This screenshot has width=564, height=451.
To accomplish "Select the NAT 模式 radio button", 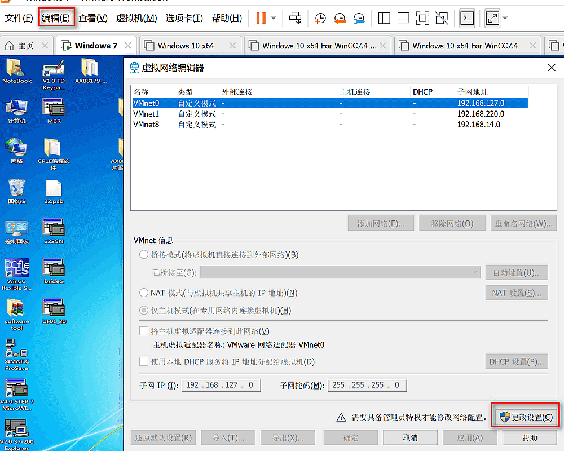I will [x=144, y=293].
